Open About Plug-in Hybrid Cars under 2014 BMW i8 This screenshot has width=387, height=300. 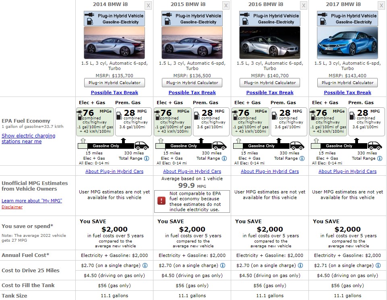114,171
